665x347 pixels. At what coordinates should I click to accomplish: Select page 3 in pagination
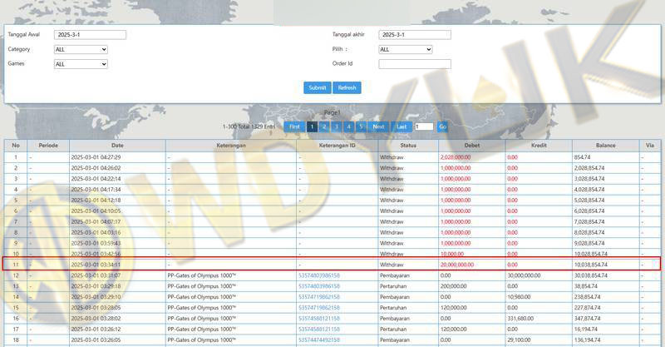coord(337,126)
